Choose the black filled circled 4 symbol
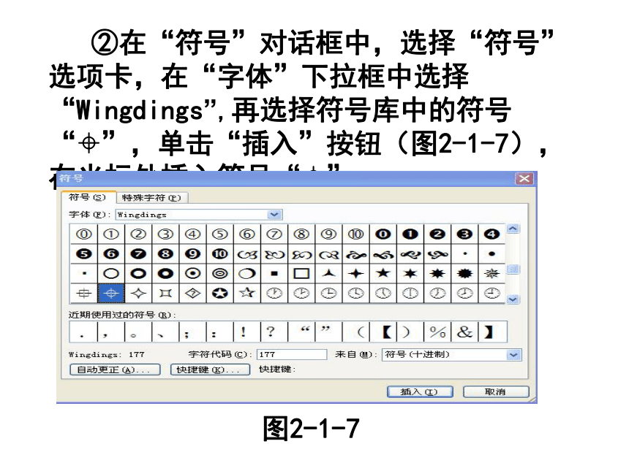Screen dimensions: 629x471 tap(491, 234)
